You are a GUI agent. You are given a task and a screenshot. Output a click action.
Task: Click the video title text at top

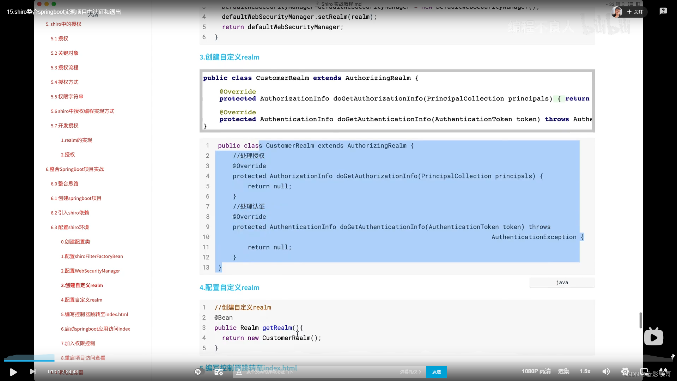[x=64, y=12]
